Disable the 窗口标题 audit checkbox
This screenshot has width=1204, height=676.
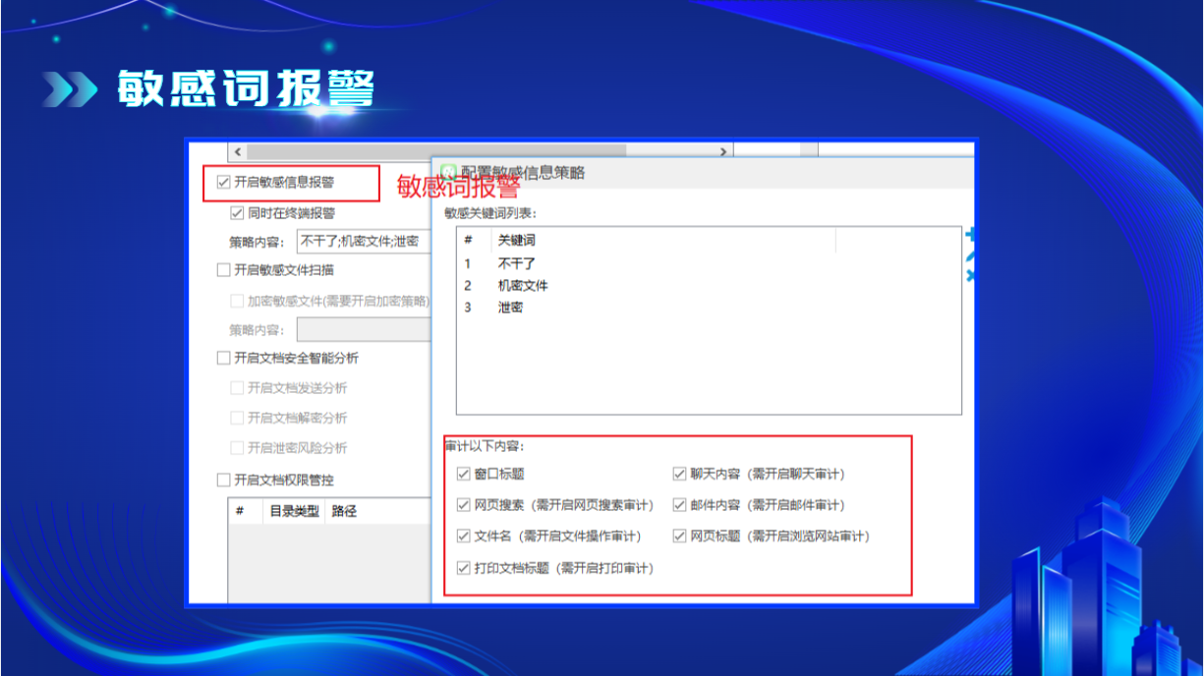464,474
